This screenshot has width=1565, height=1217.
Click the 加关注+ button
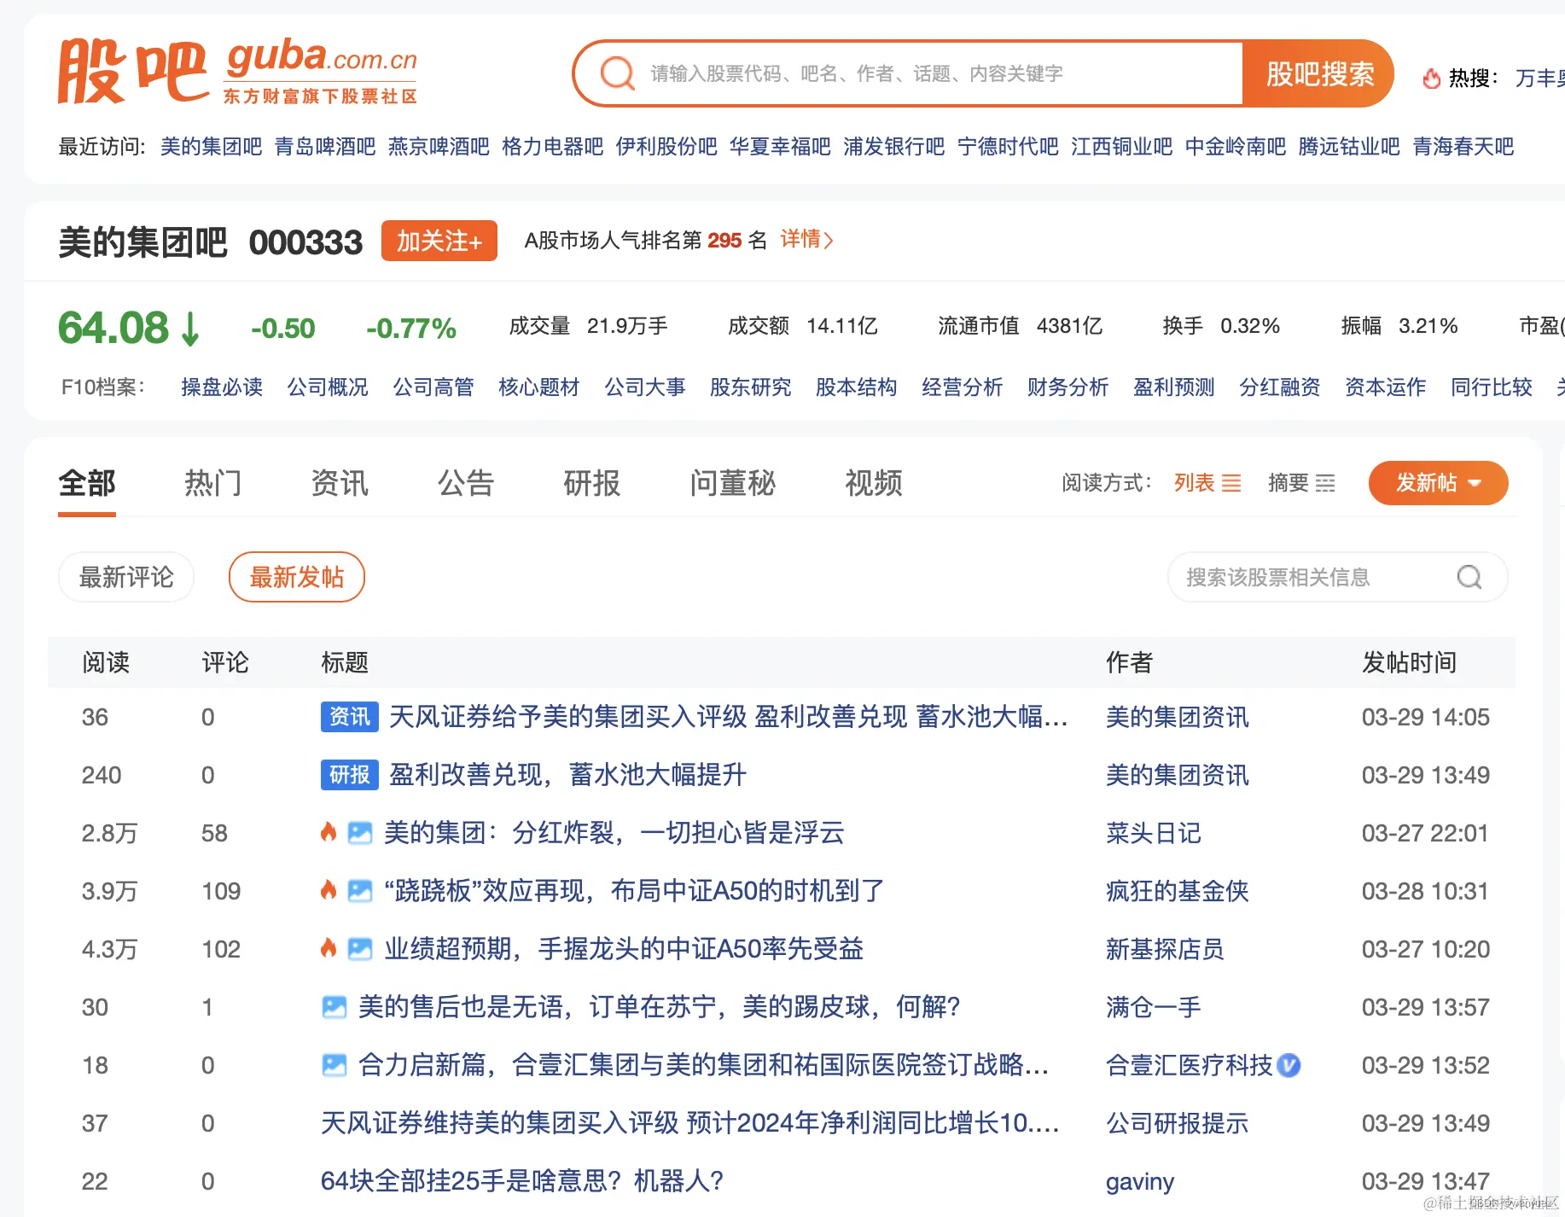point(439,242)
